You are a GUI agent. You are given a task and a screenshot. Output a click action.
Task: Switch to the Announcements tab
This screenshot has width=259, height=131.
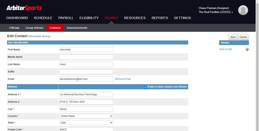[x=77, y=28]
